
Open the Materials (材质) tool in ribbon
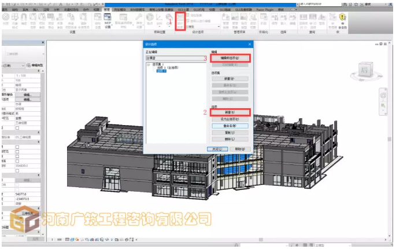pyautogui.click(x=6, y=20)
